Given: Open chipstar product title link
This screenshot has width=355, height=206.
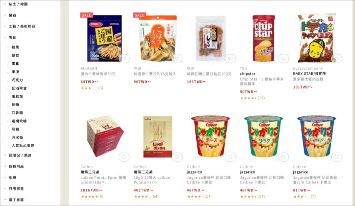Looking at the screenshot, I should [x=247, y=74].
